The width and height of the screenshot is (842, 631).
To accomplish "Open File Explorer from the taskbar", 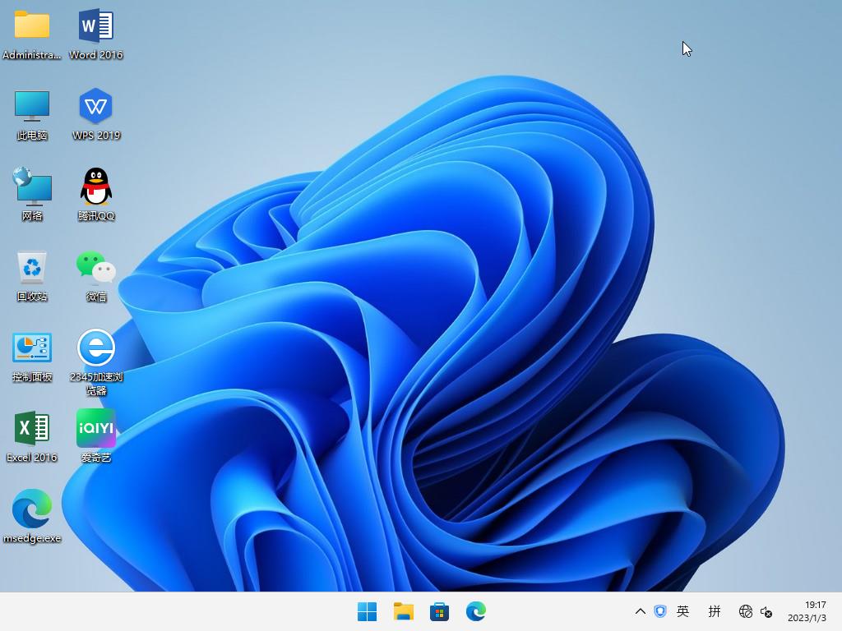I will pos(403,612).
